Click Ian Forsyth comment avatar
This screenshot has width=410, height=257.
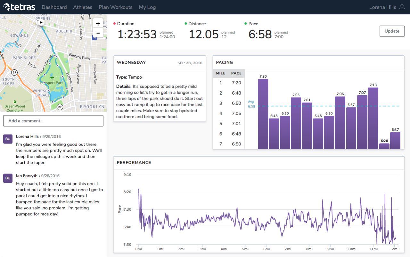[x=8, y=178]
